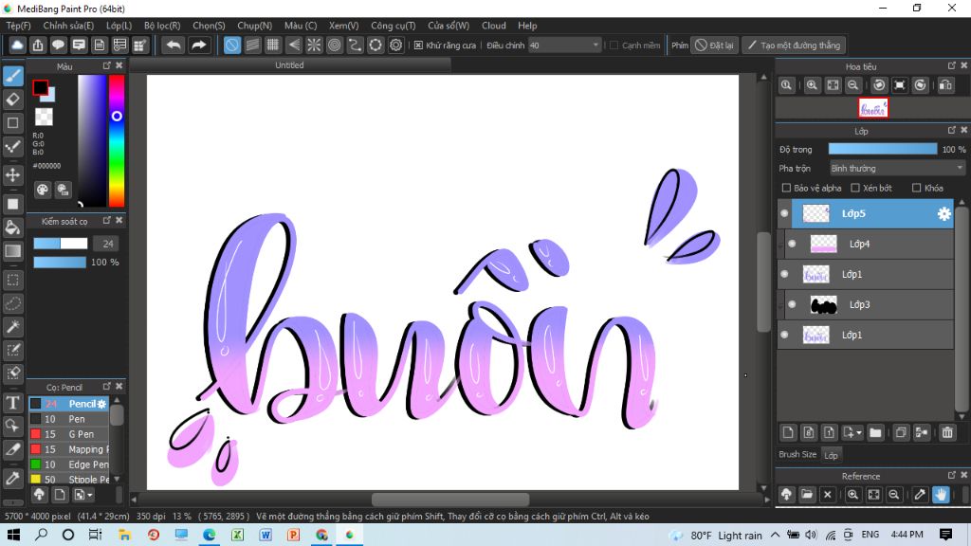This screenshot has height=546, width=971.
Task: Click the Redo arrow
Action: tap(198, 45)
